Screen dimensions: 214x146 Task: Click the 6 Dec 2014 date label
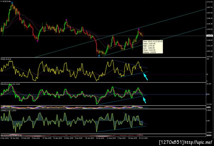tap(5, 138)
